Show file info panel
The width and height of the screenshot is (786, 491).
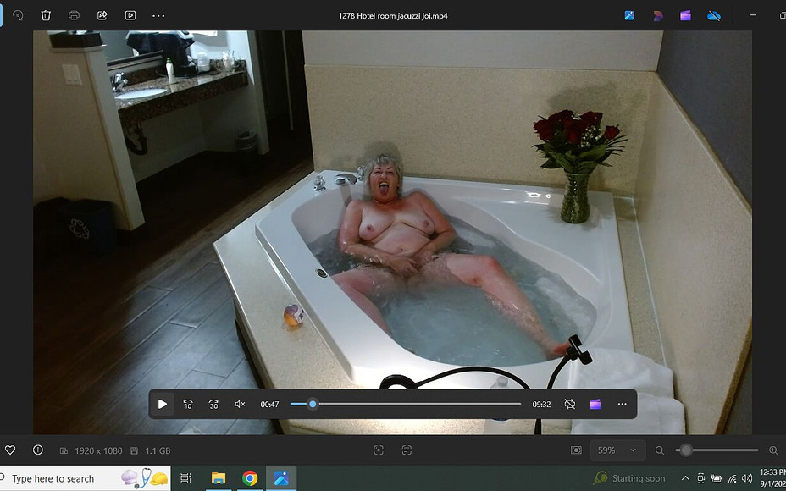(38, 450)
